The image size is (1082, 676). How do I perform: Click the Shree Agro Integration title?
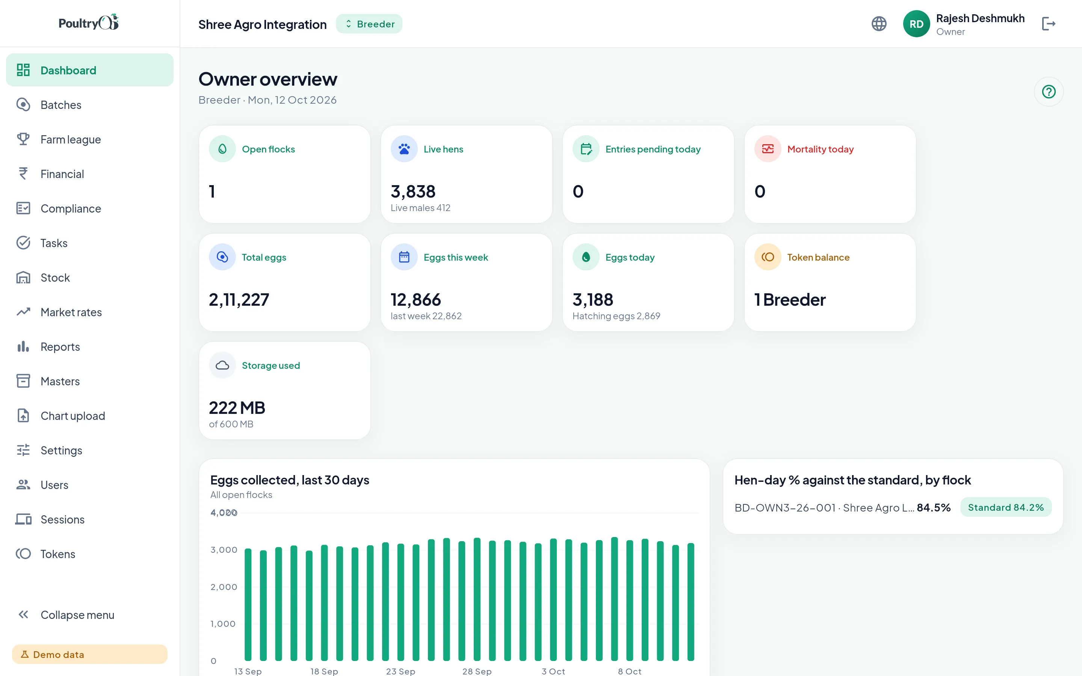point(263,24)
